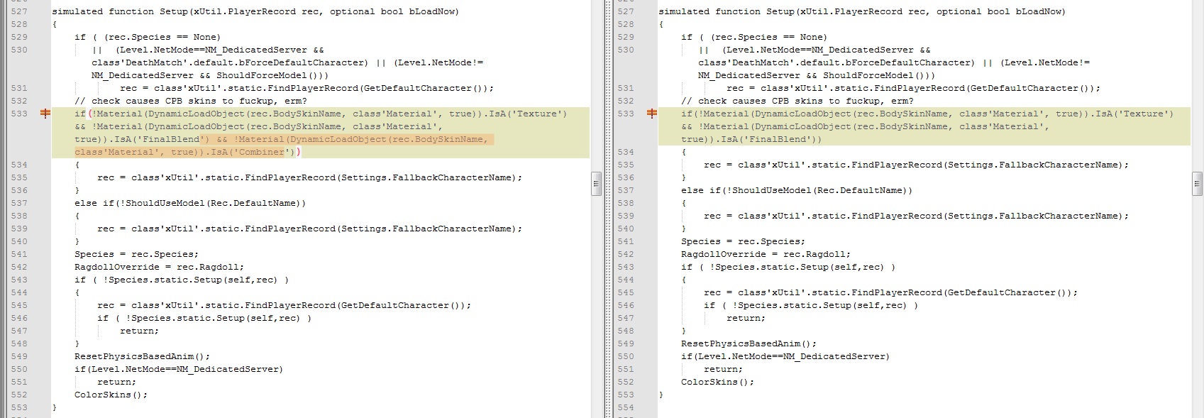The width and height of the screenshot is (1204, 418).
Task: Click 'if(Level.NetMode==NM_DedicatedServer)' on left pane line 550
Action: click(x=179, y=369)
